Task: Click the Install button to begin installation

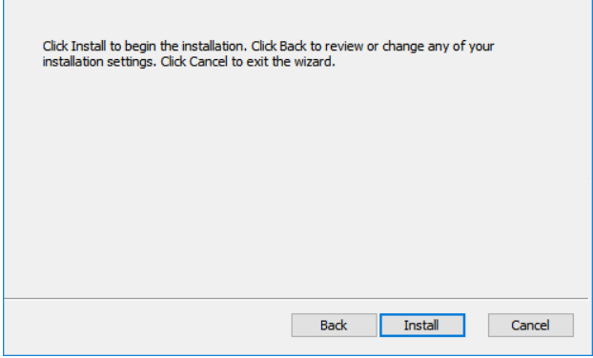Action: [422, 325]
